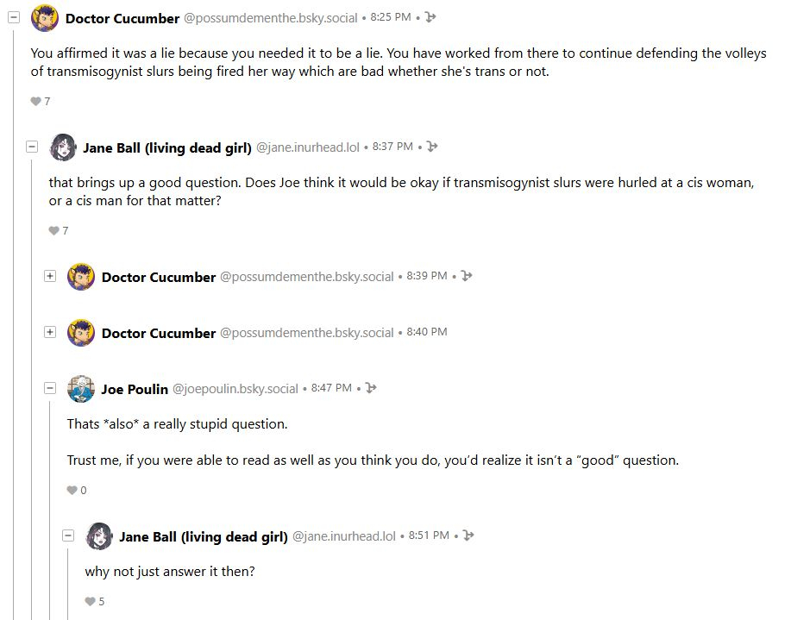Collapse the top Doctor Cucumber thread

[14, 17]
